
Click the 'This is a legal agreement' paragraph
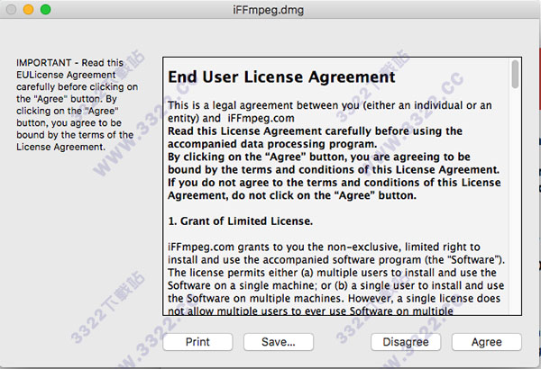pyautogui.click(x=330, y=112)
